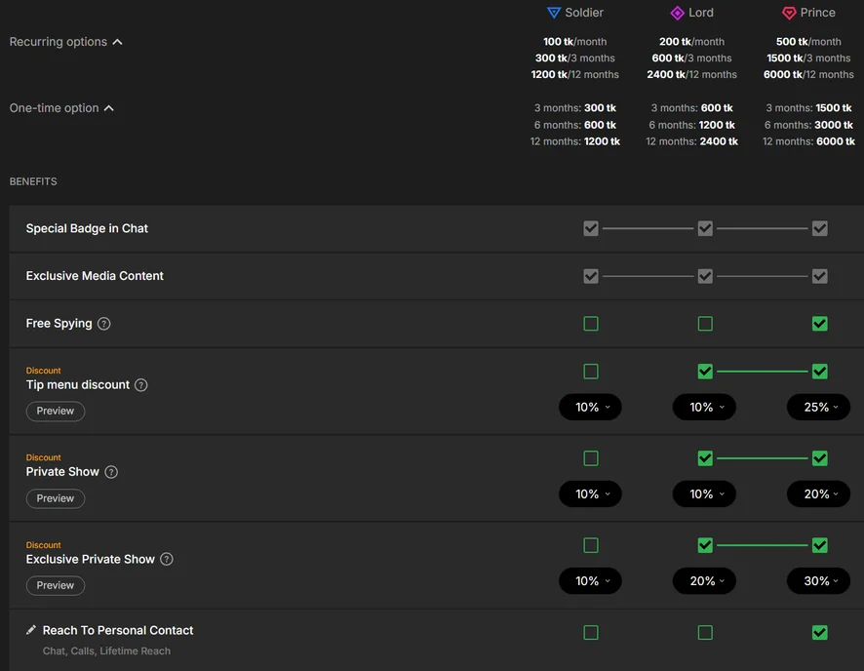Screen dimensions: 864x671
Task: Click the Exclusive Private Show help icon
Action: pos(167,560)
